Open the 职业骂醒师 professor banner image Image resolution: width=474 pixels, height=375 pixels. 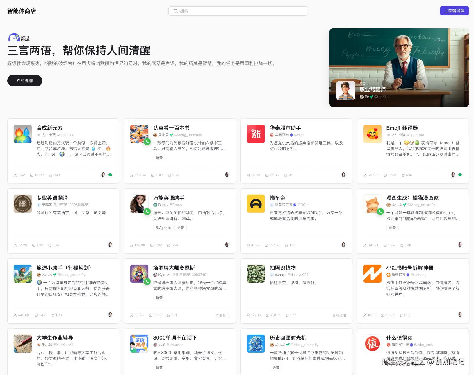coord(399,67)
